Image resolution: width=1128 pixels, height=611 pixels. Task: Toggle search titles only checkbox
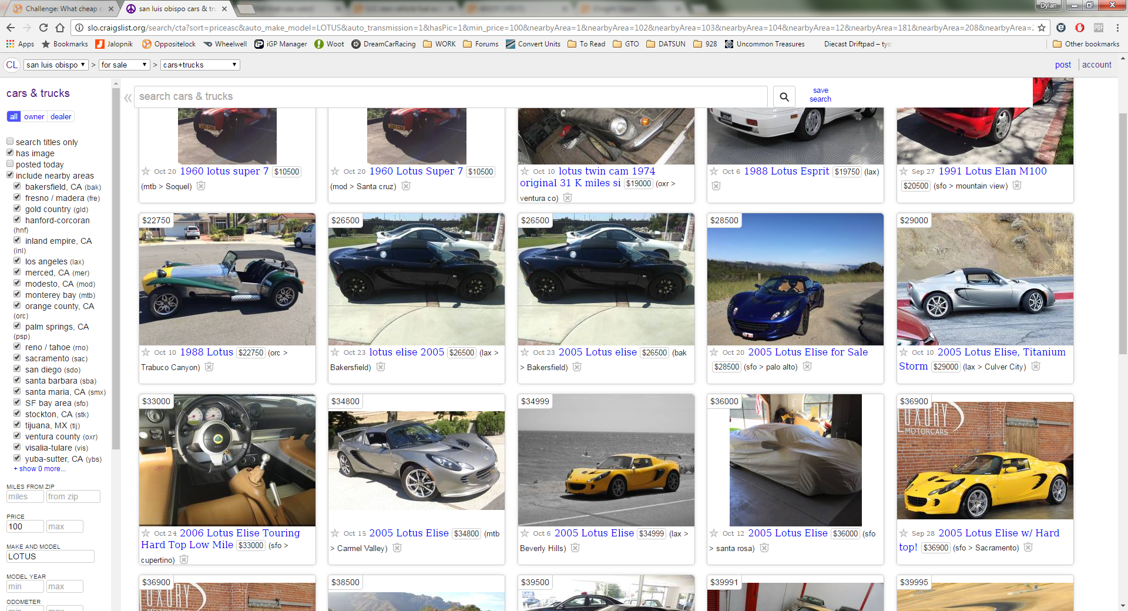[x=10, y=142]
